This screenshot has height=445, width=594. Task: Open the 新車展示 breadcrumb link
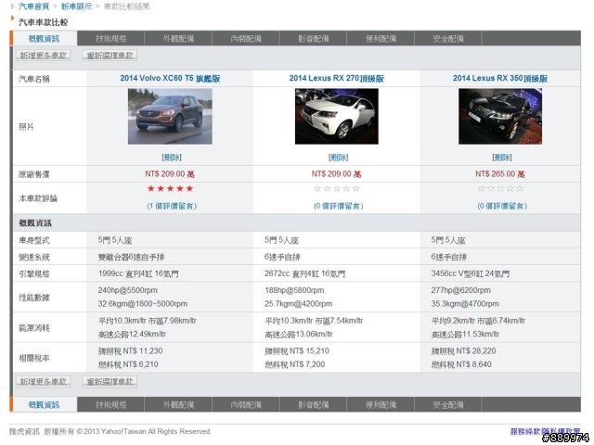tap(76, 6)
